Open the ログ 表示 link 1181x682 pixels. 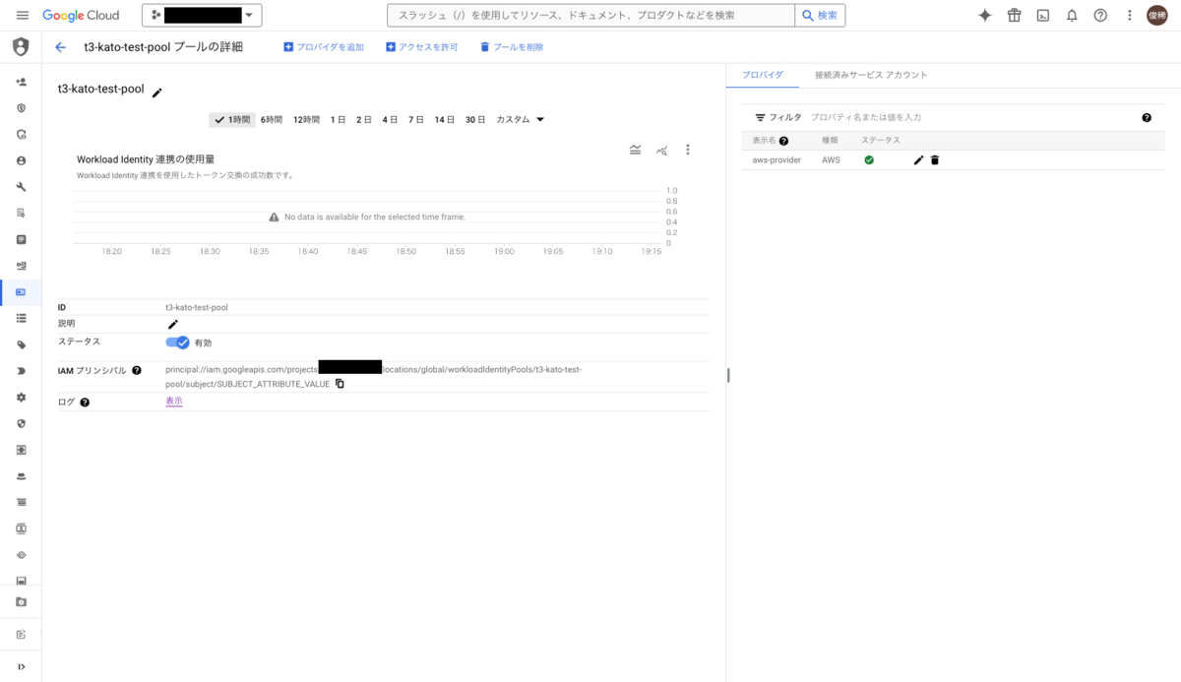(x=174, y=402)
